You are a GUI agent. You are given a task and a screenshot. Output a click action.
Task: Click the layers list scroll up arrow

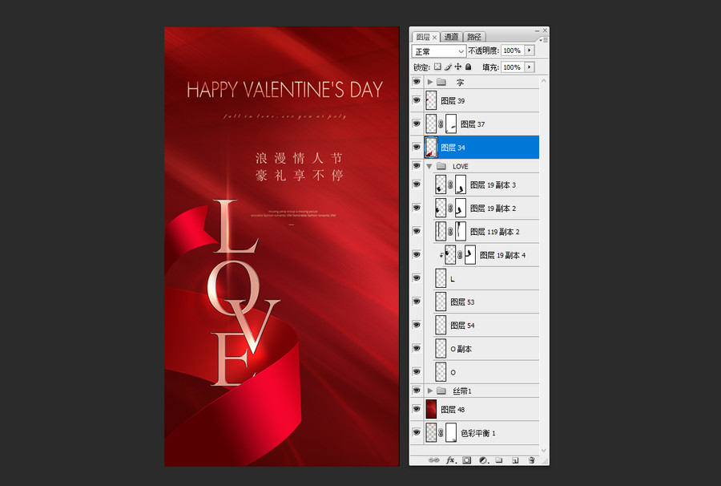[544, 81]
